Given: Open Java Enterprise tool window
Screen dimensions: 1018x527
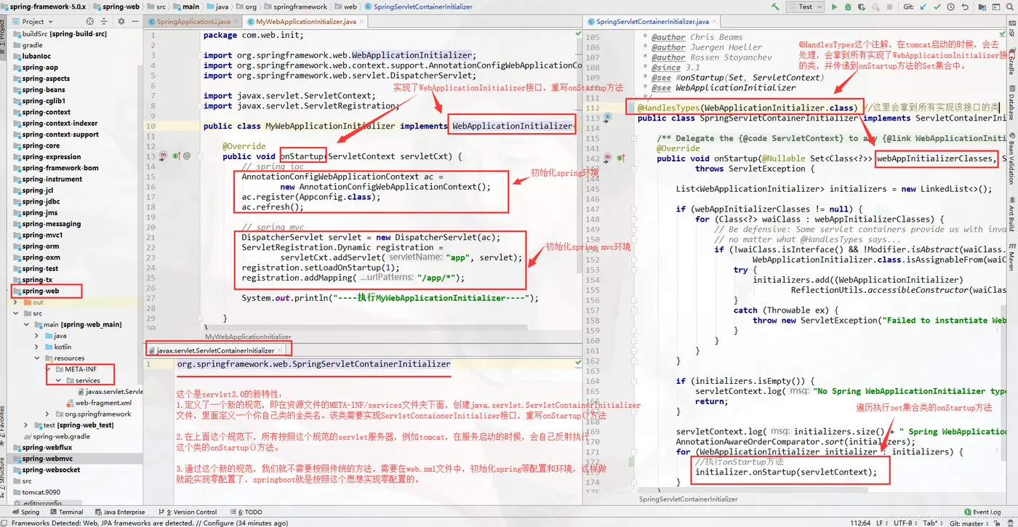Looking at the screenshot, I should (x=119, y=512).
